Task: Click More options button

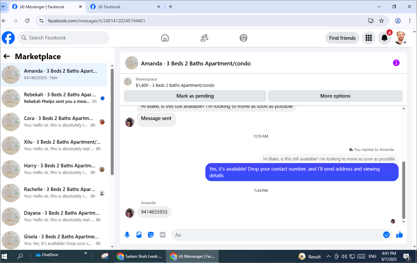Action: (x=335, y=96)
